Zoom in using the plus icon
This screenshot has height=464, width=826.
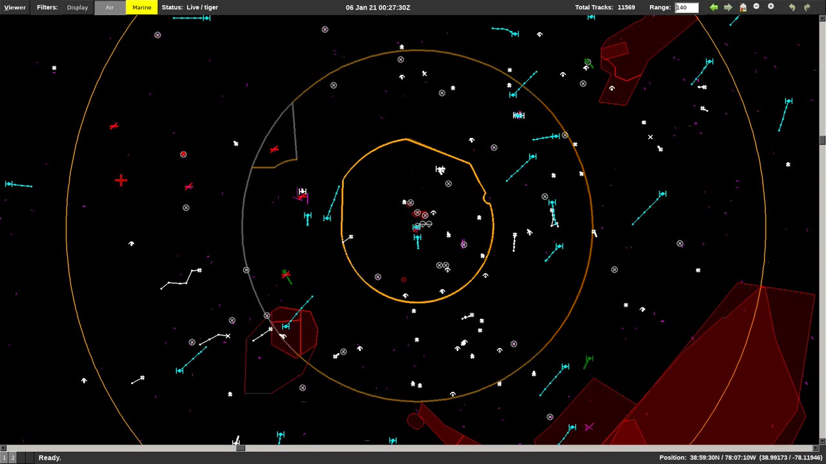pos(771,6)
